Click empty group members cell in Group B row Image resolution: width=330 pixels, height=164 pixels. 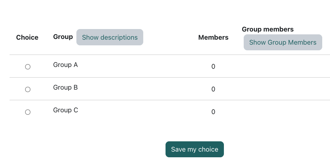pos(283,89)
